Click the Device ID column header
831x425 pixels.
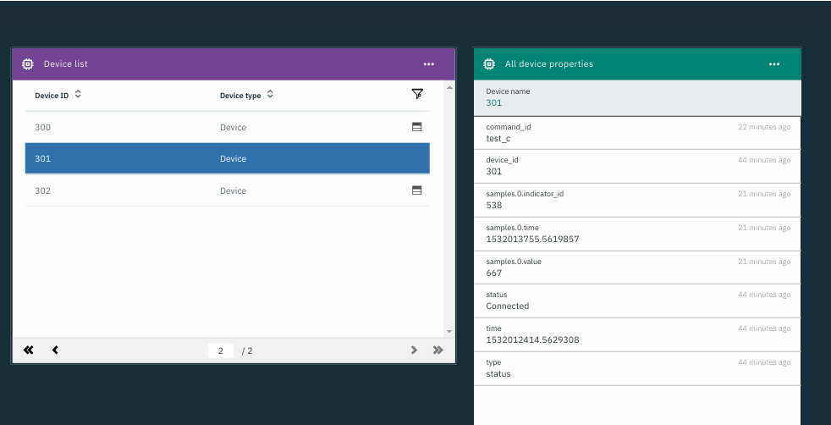click(x=52, y=96)
